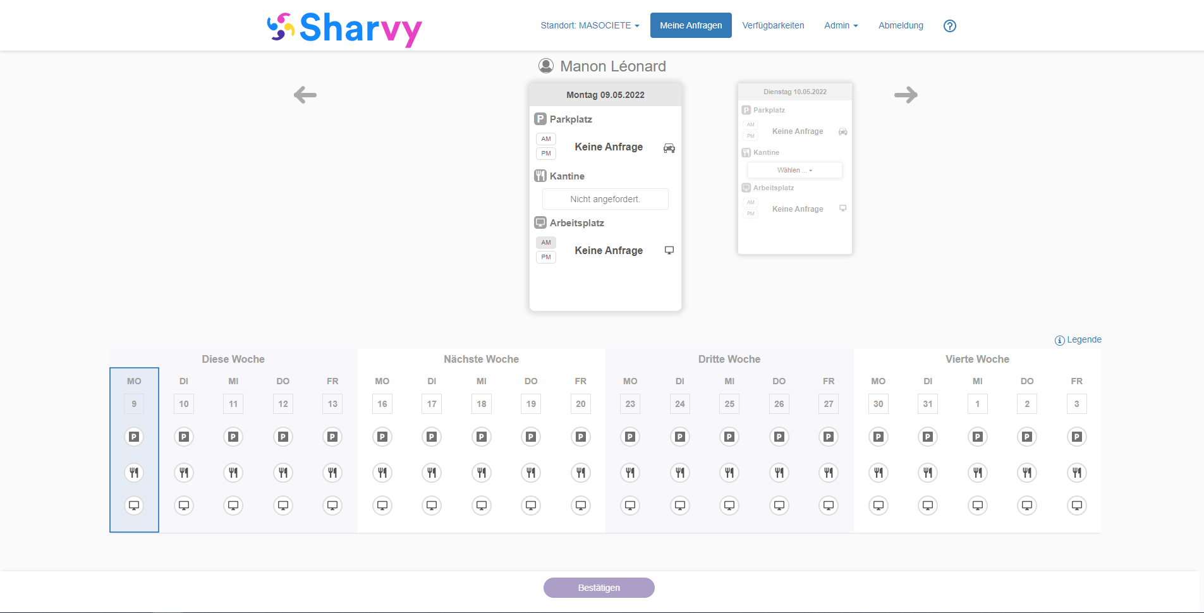Click Keine Anfrage in Monday's Parkplatz row
Screen dimensions: 1204x613
609,147
